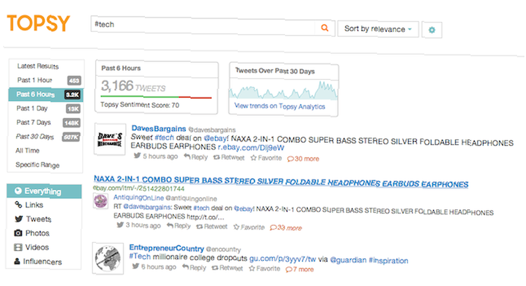
Task: Click the @ebay mention in DavesBargains tweet
Action: (x=216, y=138)
